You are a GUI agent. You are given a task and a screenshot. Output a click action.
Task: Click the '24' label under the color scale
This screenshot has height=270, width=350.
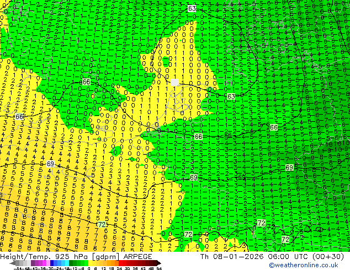[x=119, y=268]
